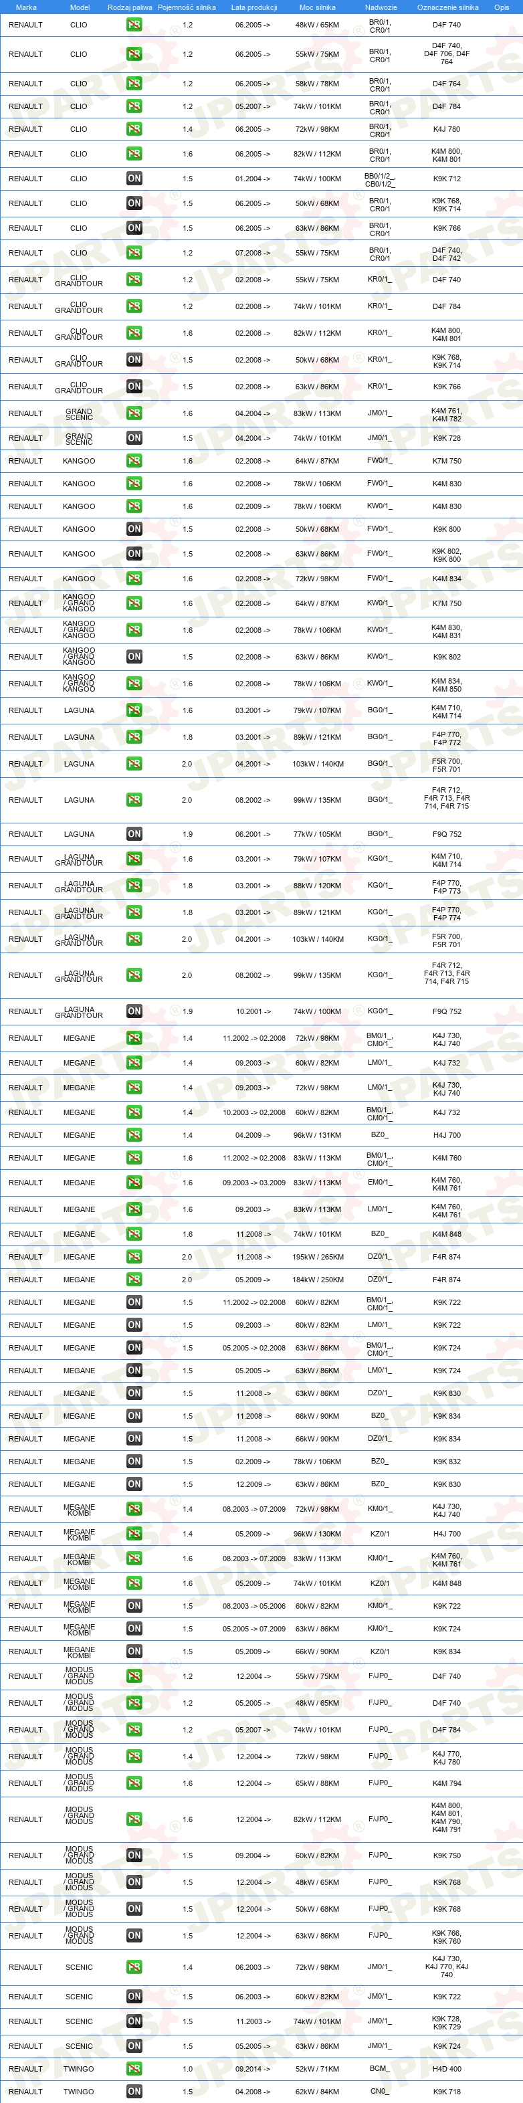Click petrol icon in Clio K4J 780 row
This screenshot has width=523, height=2103.
point(134,129)
